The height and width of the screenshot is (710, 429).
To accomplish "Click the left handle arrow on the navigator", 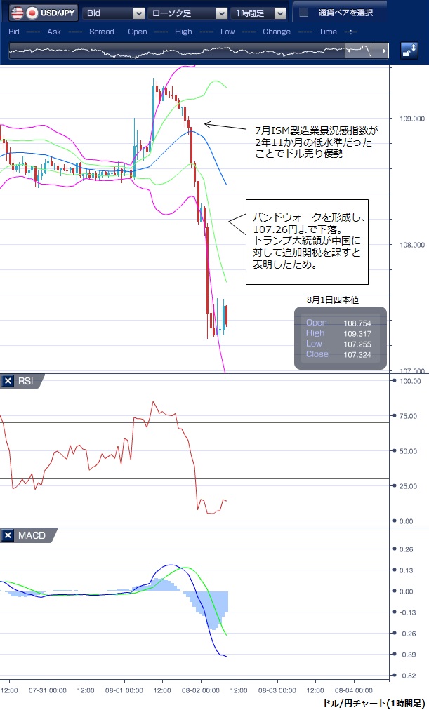I will [x=348, y=51].
